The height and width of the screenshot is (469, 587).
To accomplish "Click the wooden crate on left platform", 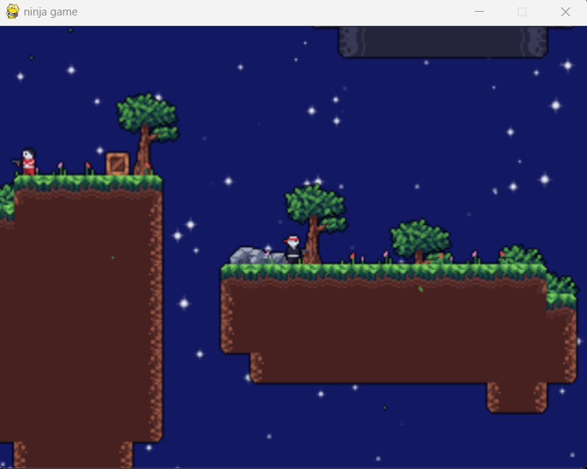I will [x=117, y=164].
